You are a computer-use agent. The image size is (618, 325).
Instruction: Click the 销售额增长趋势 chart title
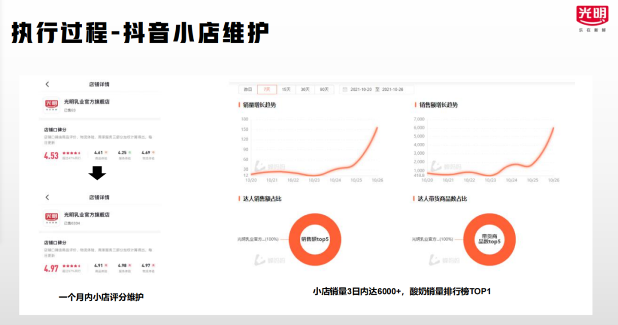(438, 105)
